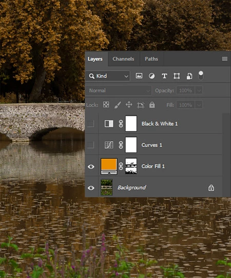Click the lock image pixels brush icon
This screenshot has height=278, width=231.
tap(118, 105)
